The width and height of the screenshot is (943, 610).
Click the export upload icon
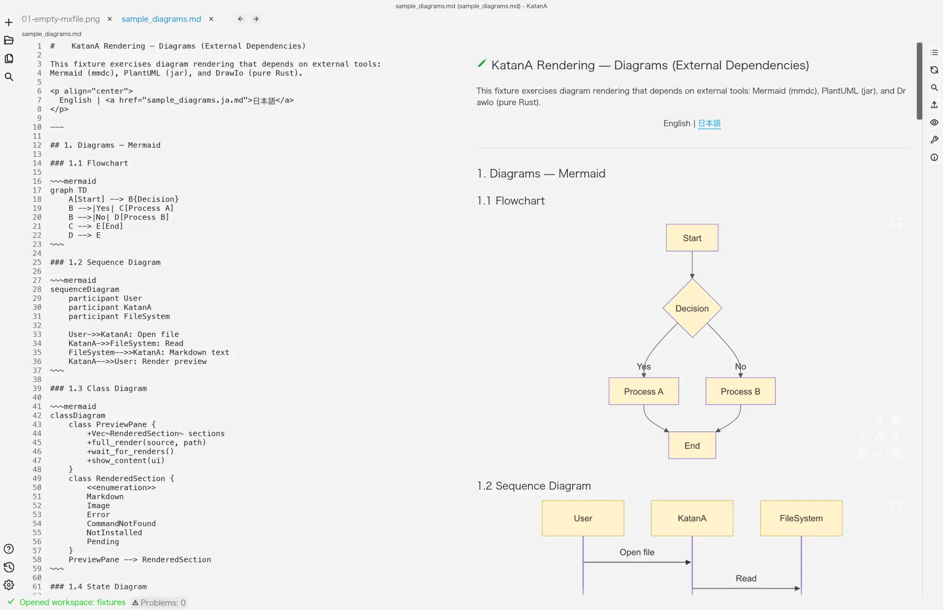point(934,105)
